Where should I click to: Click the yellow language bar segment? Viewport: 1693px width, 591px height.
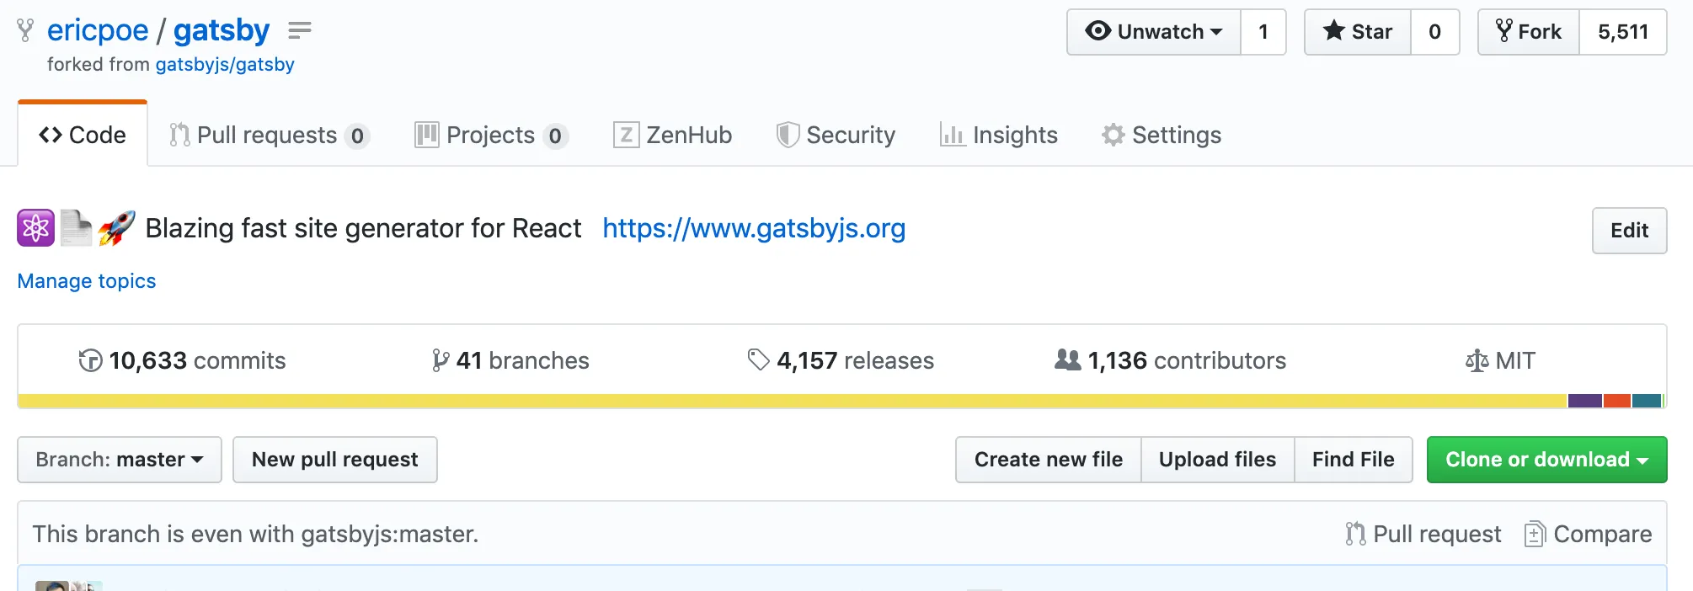coord(792,401)
